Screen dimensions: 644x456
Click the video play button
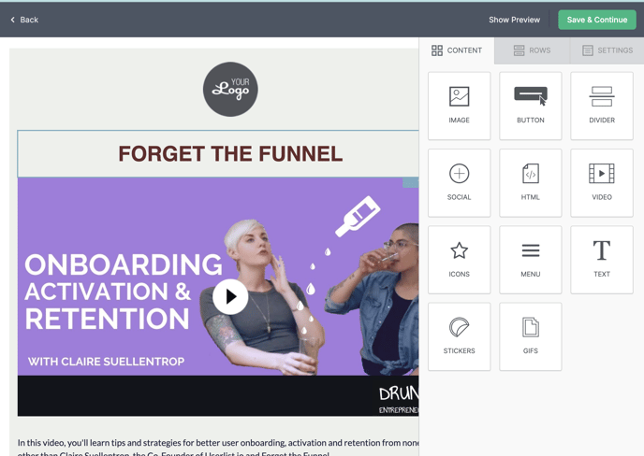[230, 296]
